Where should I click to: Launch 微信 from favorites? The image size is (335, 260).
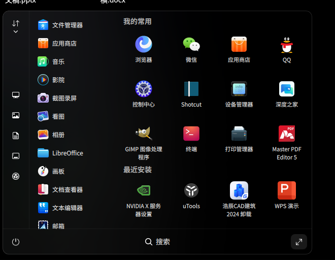pyautogui.click(x=191, y=49)
